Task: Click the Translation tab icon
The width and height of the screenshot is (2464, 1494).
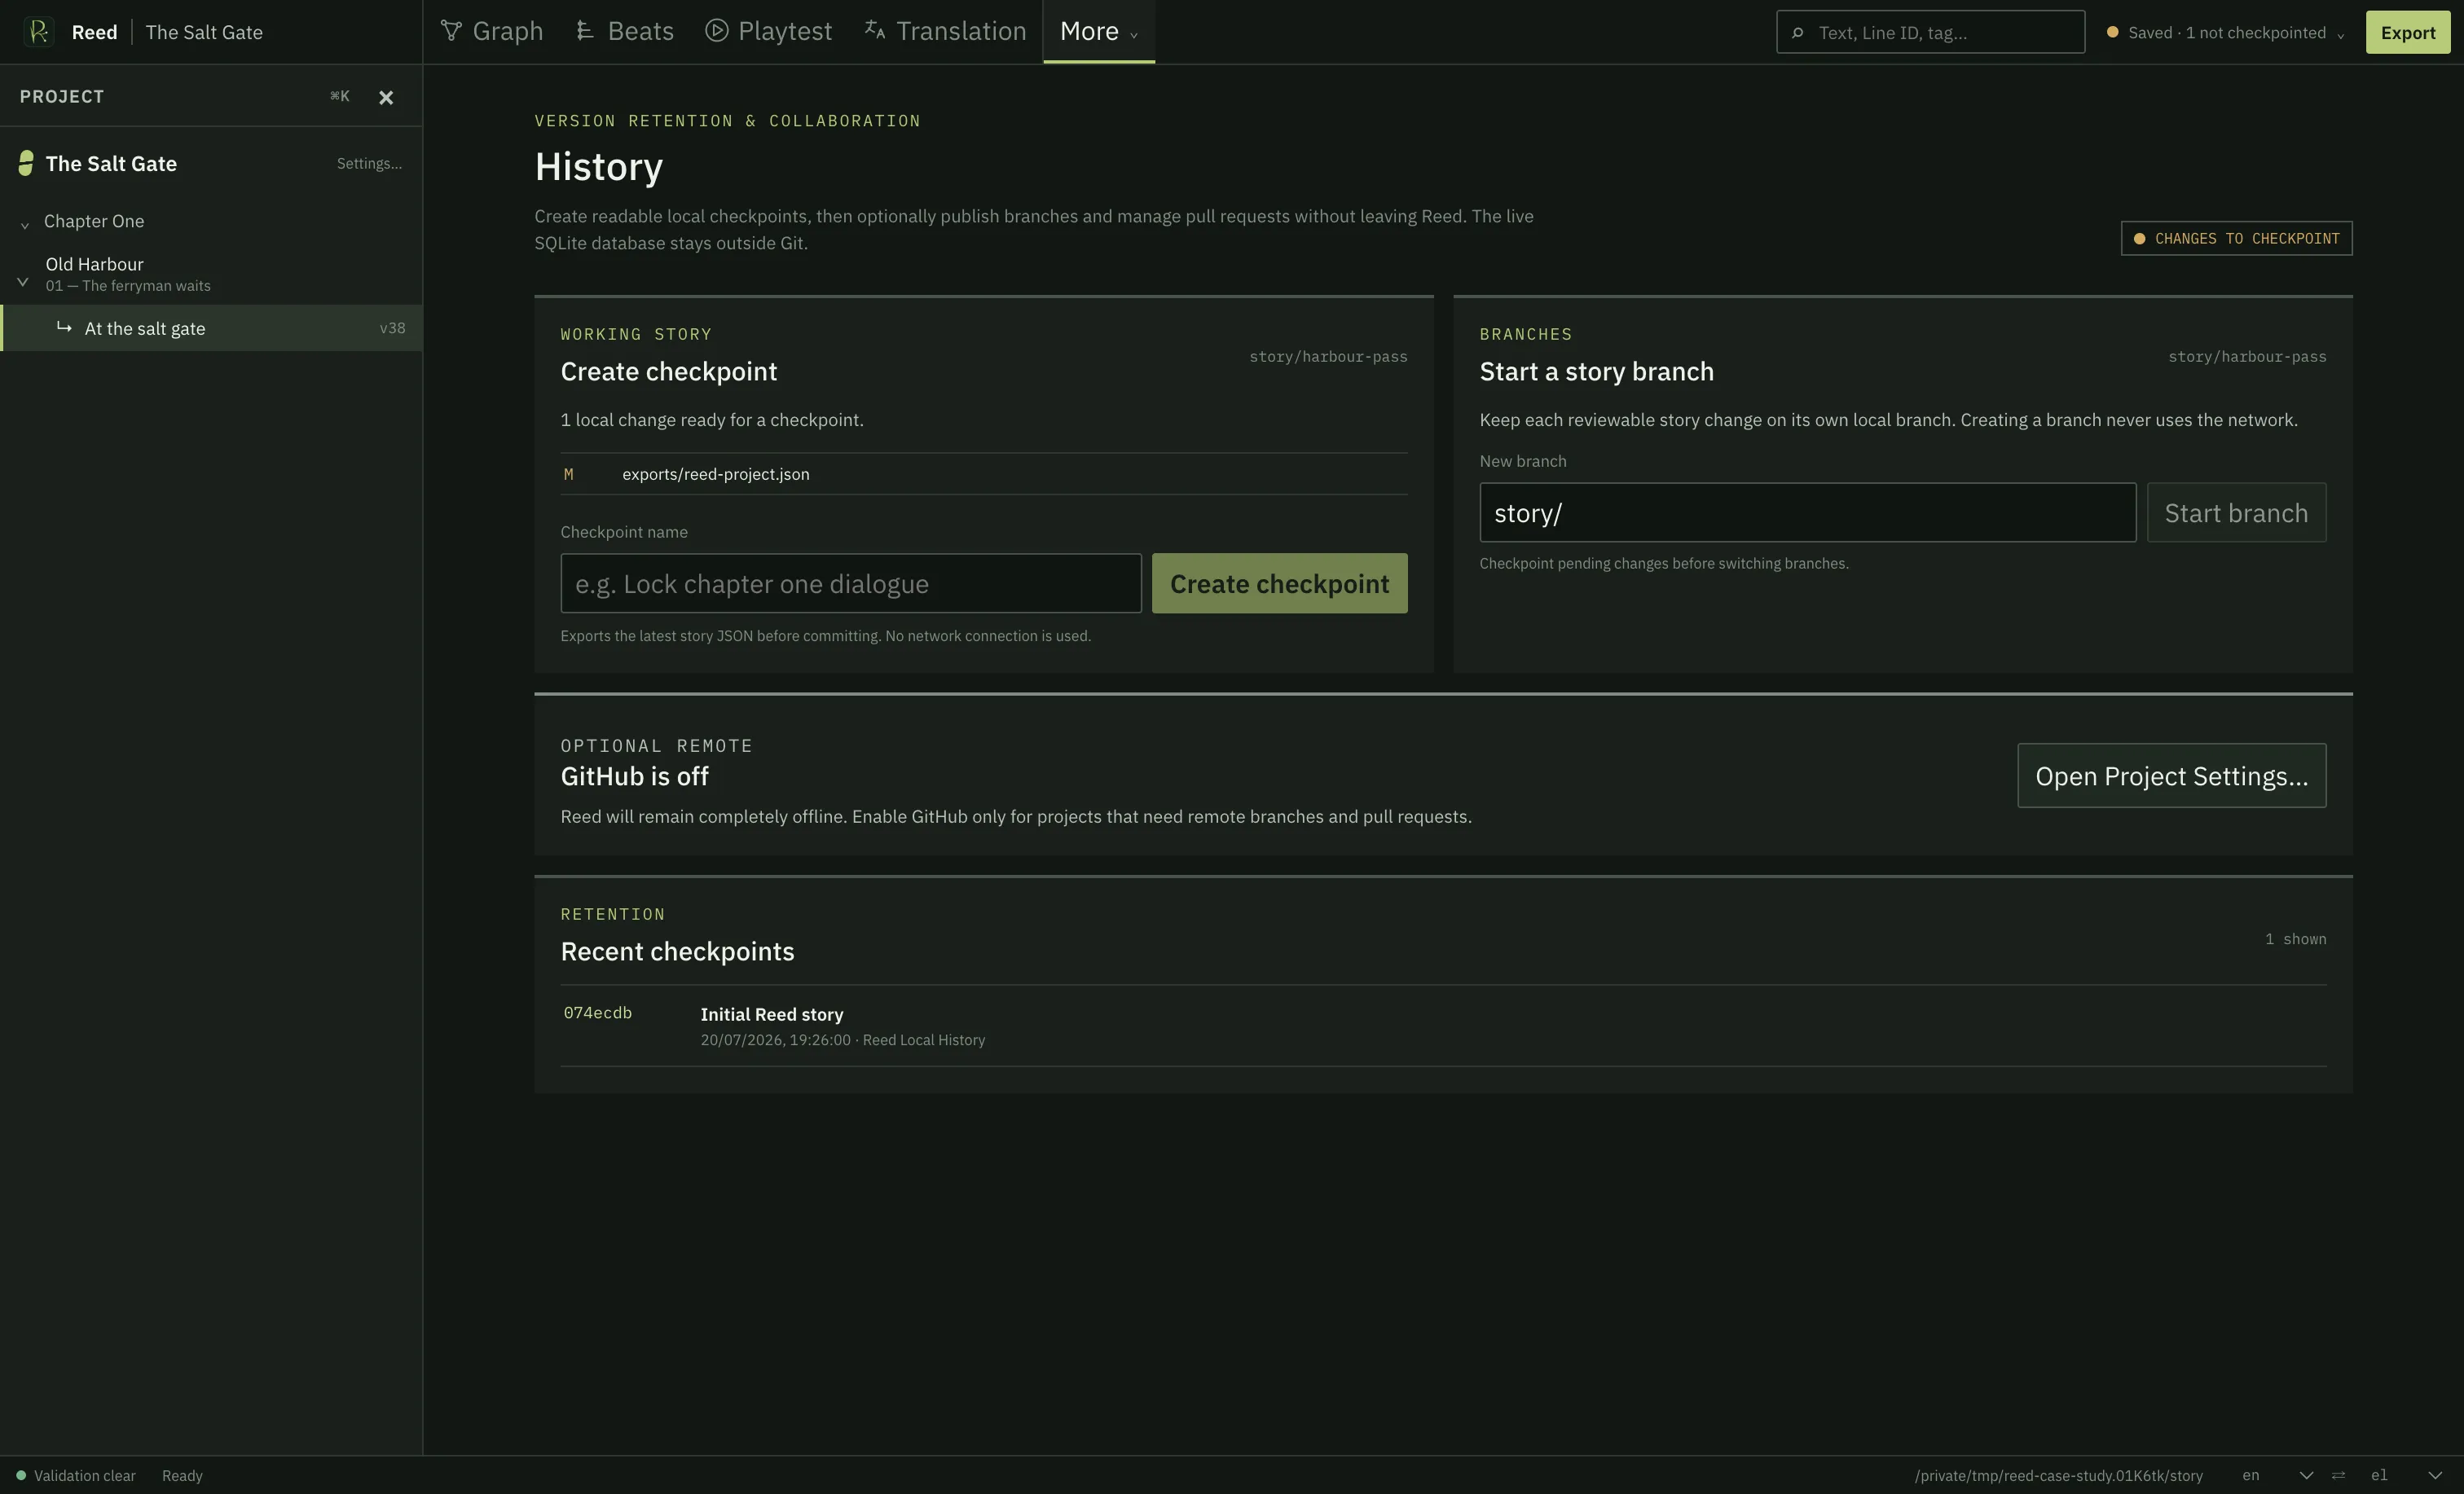Action: point(875,30)
